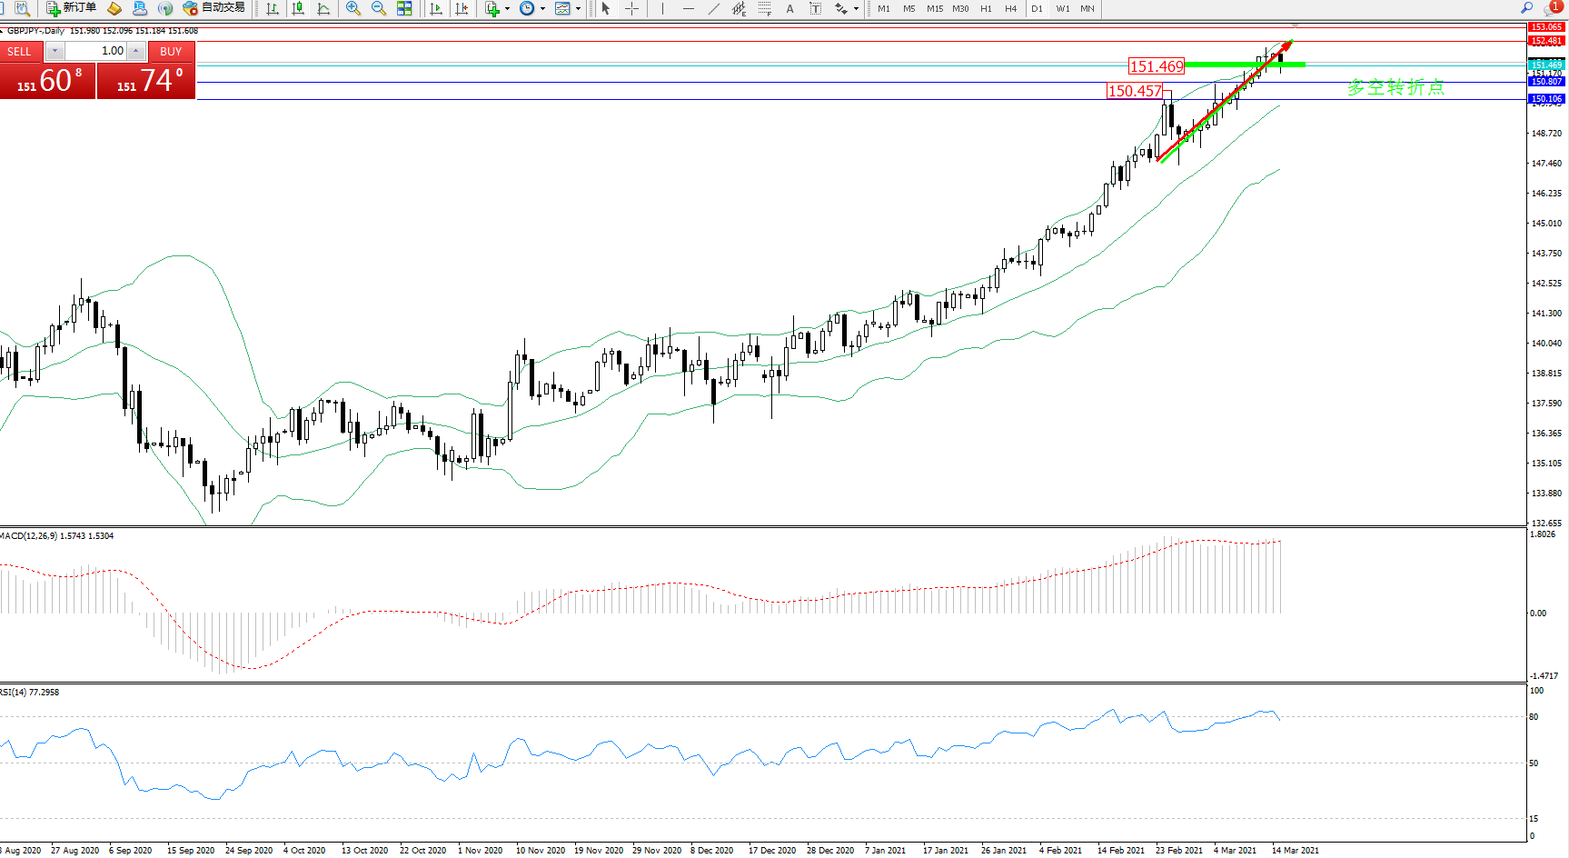Click the Zoom Out magnifier icon
This screenshot has height=858, width=1569.
(379, 8)
